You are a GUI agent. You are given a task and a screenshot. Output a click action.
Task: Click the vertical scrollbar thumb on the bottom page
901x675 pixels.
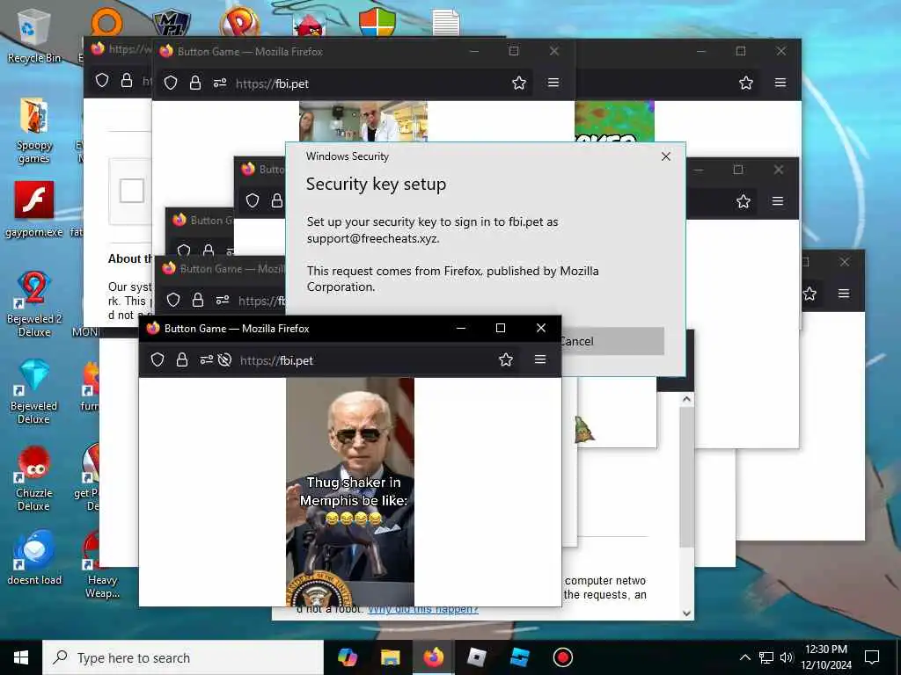[x=686, y=477]
